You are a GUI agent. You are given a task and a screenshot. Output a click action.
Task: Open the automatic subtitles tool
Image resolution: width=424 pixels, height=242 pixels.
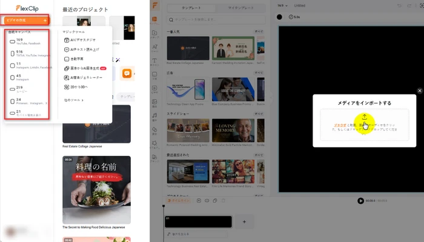point(79,59)
